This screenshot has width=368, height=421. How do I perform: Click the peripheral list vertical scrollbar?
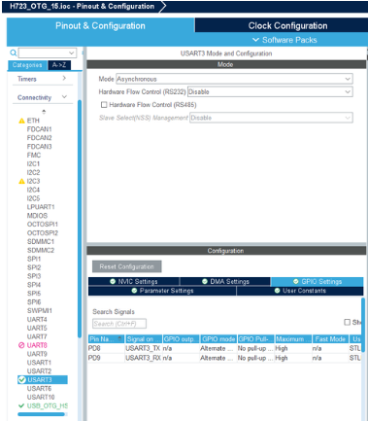tap(80, 219)
